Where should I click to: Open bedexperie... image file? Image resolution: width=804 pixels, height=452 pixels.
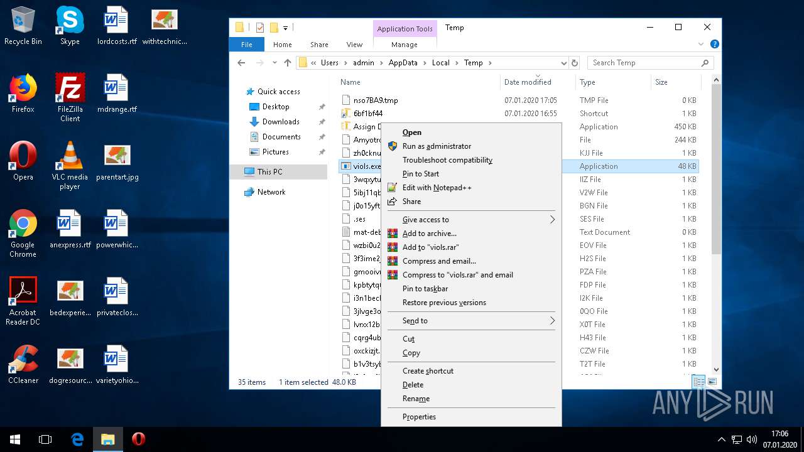[70, 297]
